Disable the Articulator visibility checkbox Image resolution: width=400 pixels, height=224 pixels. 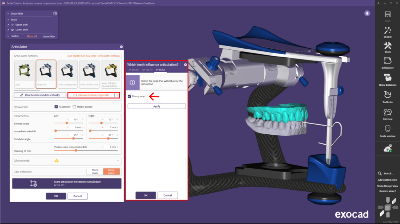pyautogui.click(x=56, y=107)
